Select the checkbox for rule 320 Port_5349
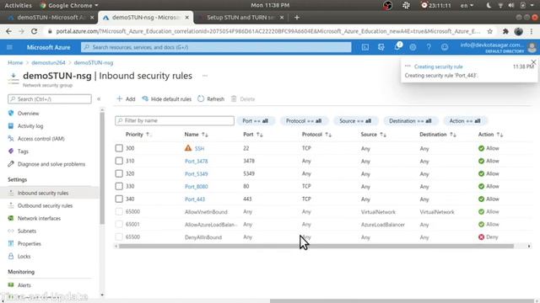Screen dimensions: 540x303 pos(119,173)
